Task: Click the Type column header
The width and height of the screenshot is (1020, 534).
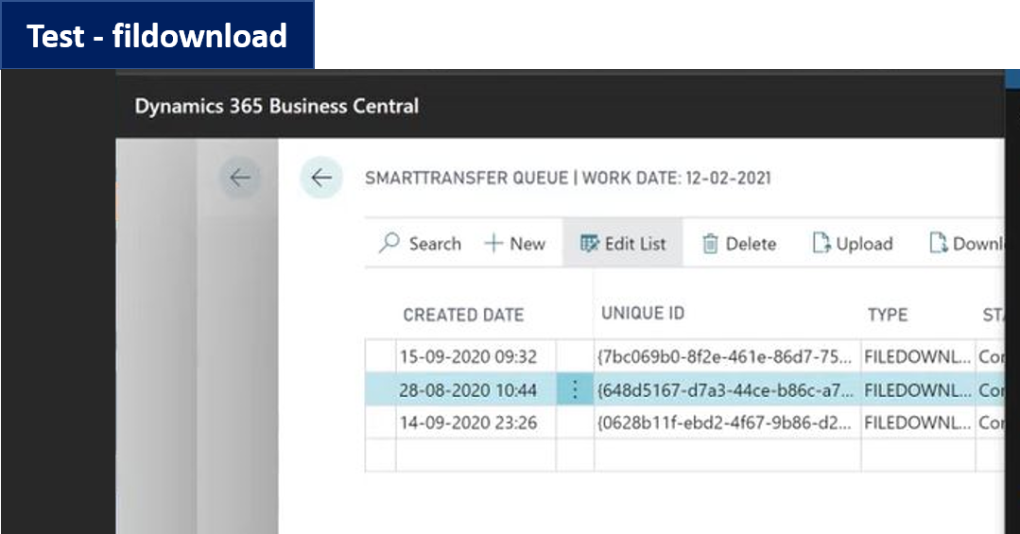Action: pos(888,315)
